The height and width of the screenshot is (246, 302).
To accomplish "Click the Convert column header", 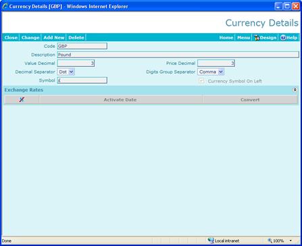I will pyautogui.click(x=250, y=99).
